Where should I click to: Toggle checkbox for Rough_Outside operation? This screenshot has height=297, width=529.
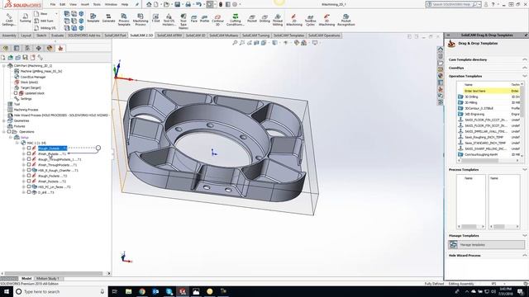tap(29, 148)
